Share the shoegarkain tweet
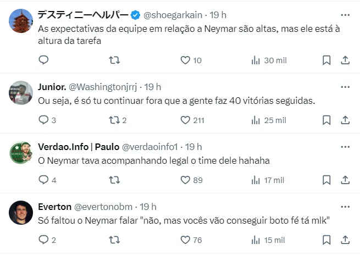The width and height of the screenshot is (360, 255). point(345,60)
